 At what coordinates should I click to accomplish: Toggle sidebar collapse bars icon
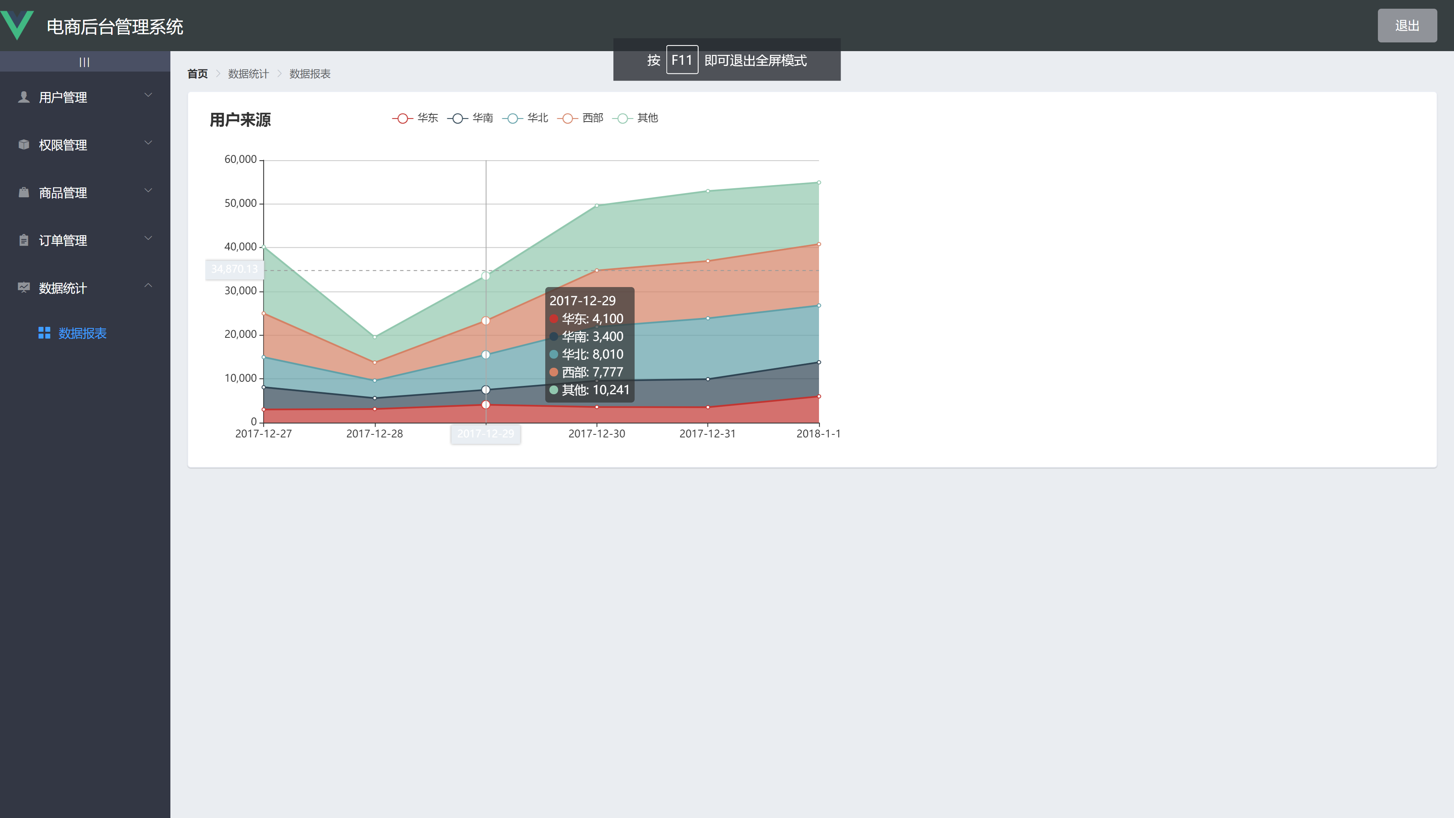(85, 62)
